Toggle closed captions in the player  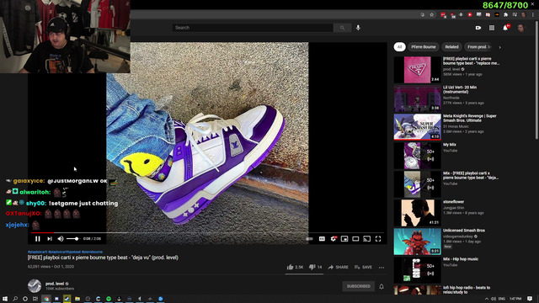[322, 239]
